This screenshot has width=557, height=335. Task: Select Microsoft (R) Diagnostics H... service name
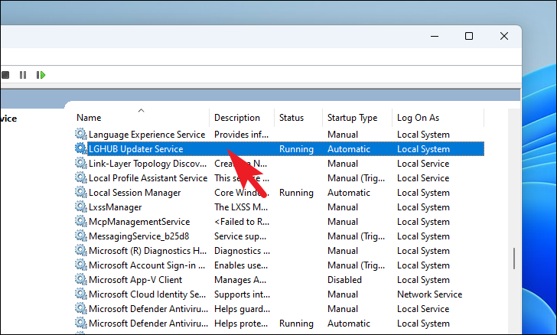tap(148, 251)
